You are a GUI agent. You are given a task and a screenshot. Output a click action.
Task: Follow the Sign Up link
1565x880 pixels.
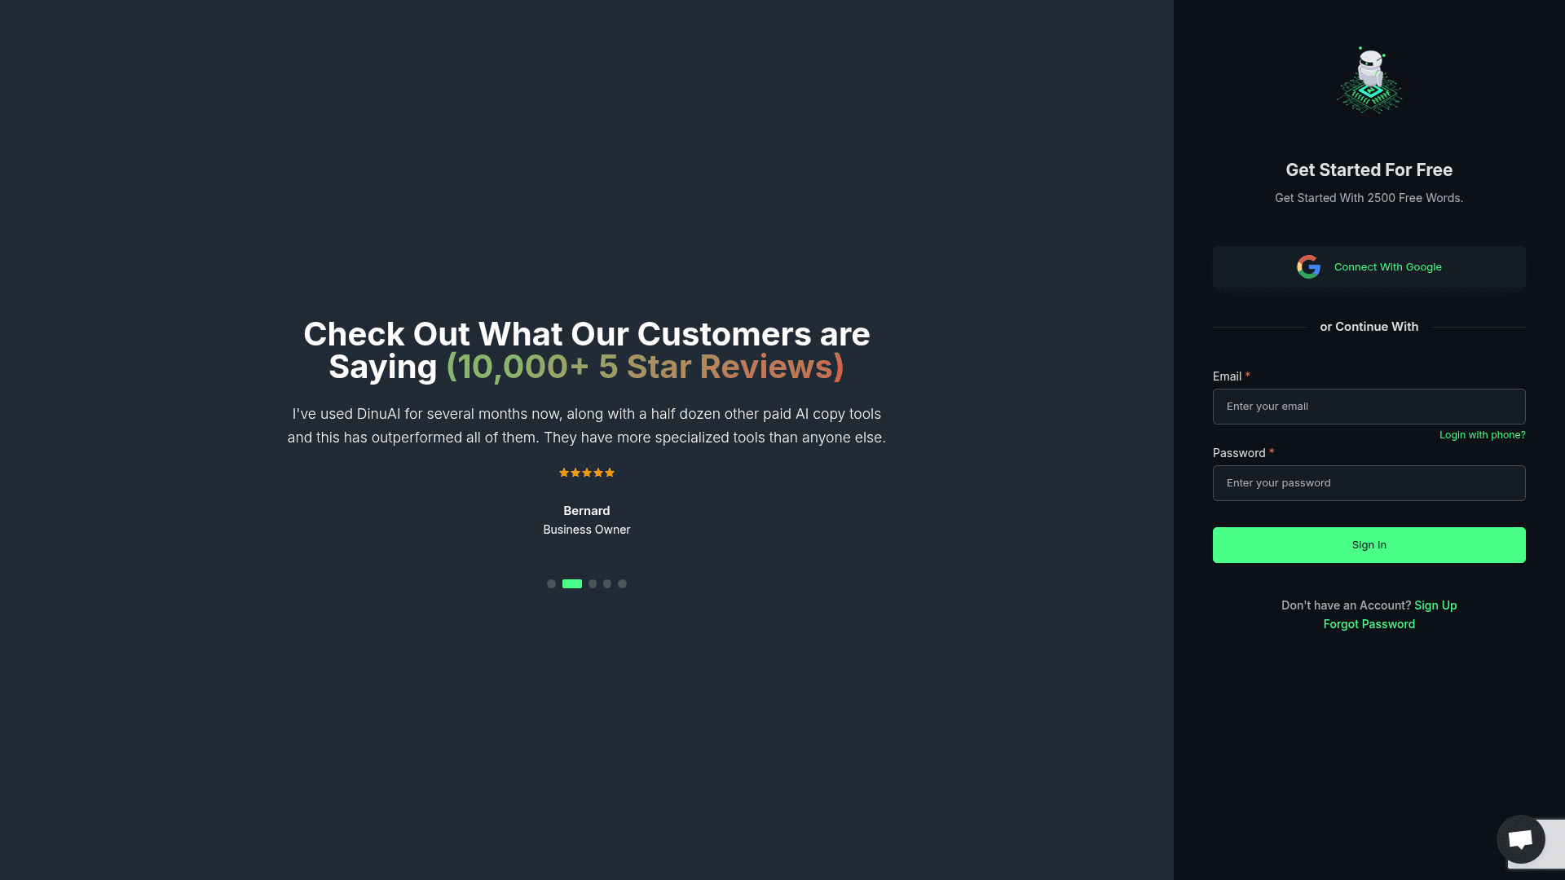[1435, 605]
